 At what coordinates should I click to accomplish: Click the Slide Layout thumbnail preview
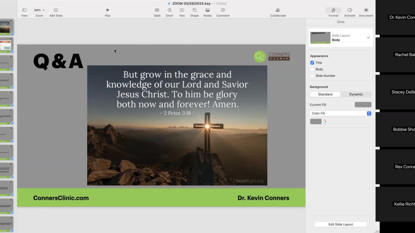[x=320, y=37]
